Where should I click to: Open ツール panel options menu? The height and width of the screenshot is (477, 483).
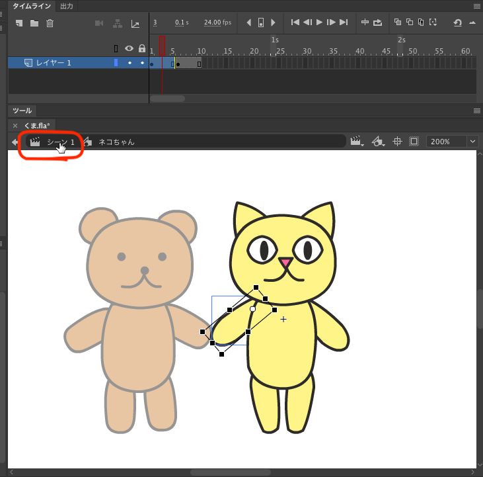(476, 110)
